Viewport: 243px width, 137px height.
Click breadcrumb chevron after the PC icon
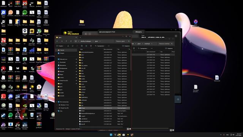tap(79, 41)
